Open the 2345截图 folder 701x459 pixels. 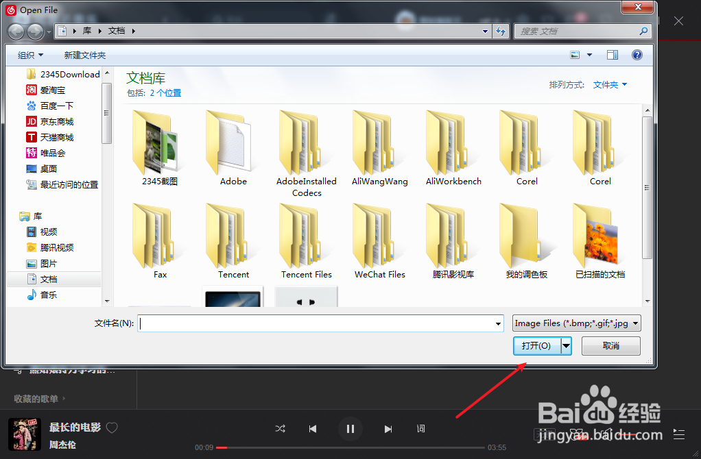click(x=160, y=148)
